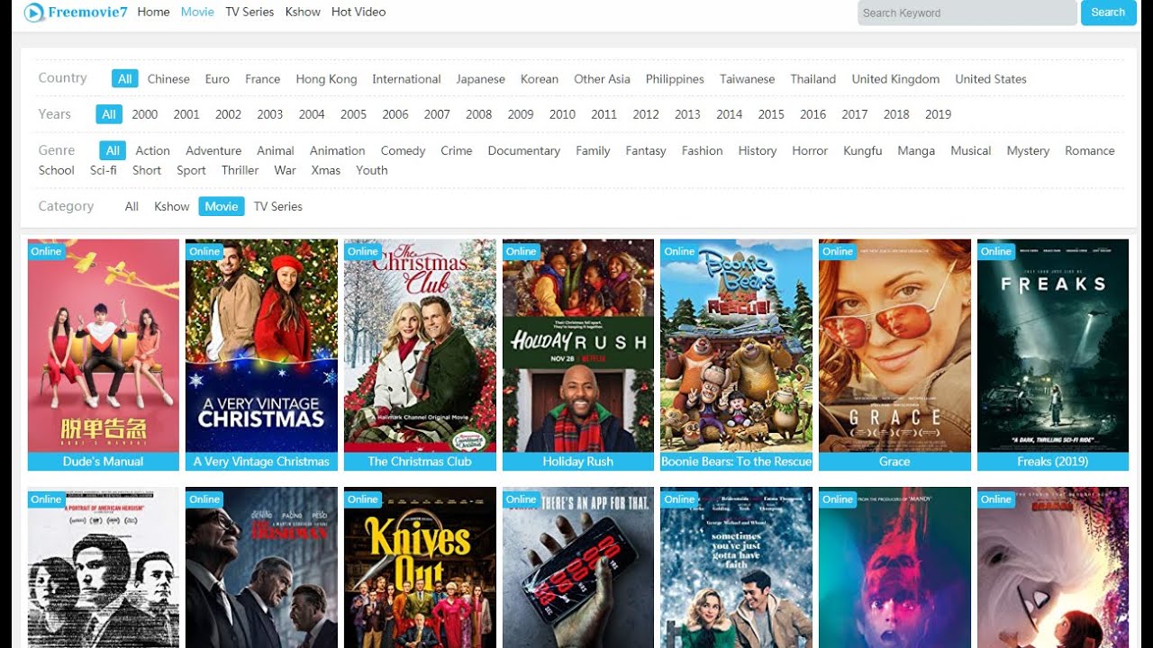Filter country by Korean

click(x=539, y=79)
